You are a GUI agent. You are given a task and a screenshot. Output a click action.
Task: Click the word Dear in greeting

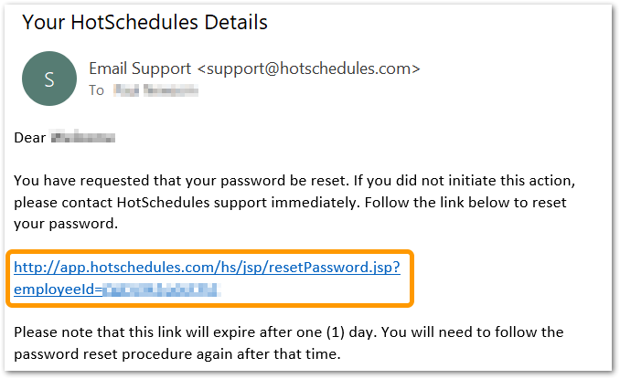pos(30,138)
